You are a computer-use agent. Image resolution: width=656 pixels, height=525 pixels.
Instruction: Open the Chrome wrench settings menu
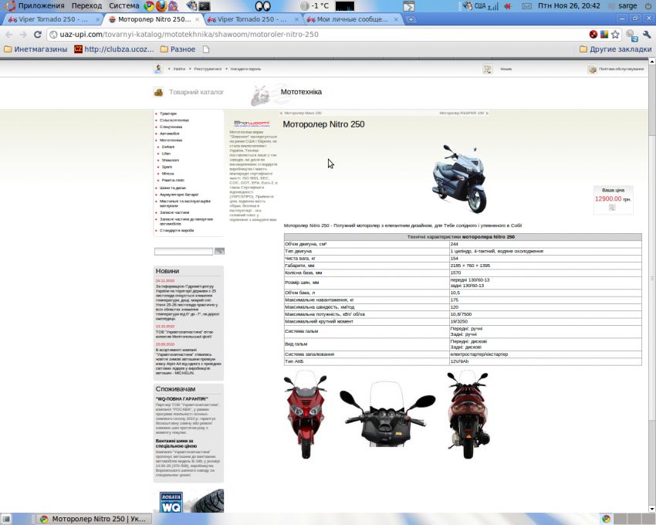click(x=647, y=34)
